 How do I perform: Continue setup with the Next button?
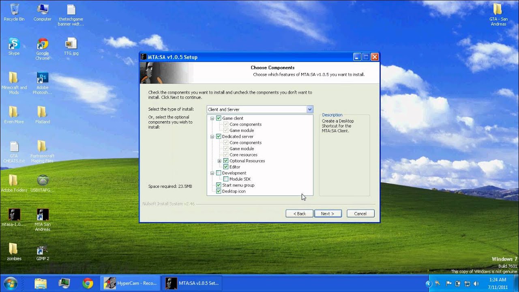[328, 214]
